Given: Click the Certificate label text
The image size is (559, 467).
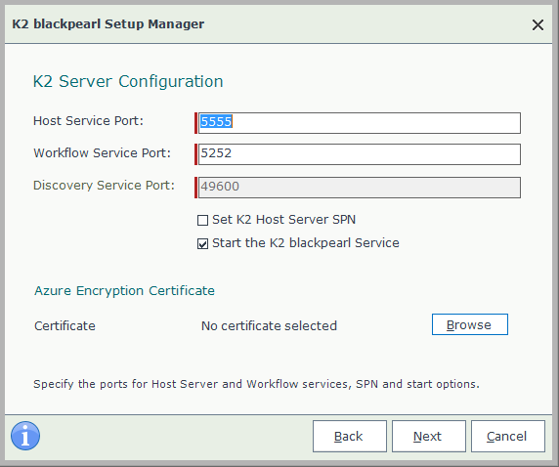Looking at the screenshot, I should 64,326.
